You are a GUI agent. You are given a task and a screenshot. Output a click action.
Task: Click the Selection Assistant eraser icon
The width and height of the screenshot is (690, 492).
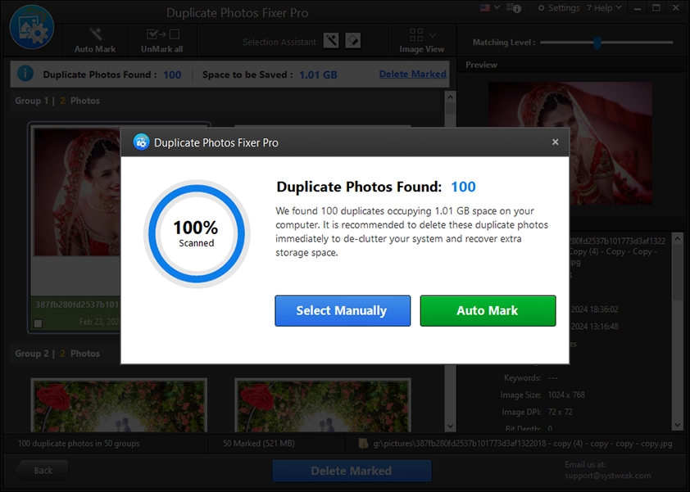click(x=353, y=41)
